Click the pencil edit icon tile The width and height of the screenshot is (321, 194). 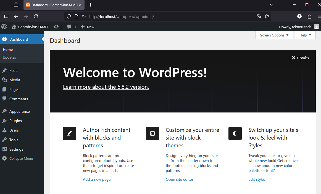(x=70, y=133)
